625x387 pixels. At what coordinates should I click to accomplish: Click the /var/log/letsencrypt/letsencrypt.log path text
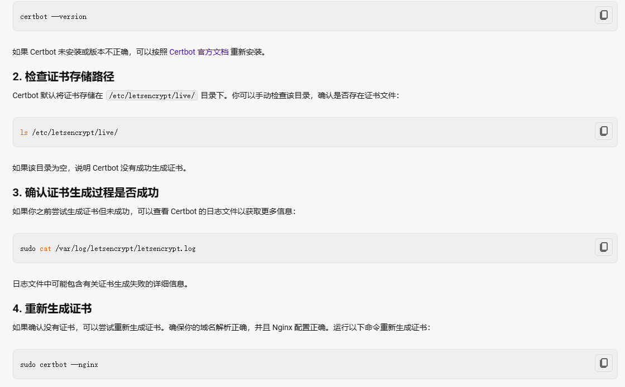126,249
